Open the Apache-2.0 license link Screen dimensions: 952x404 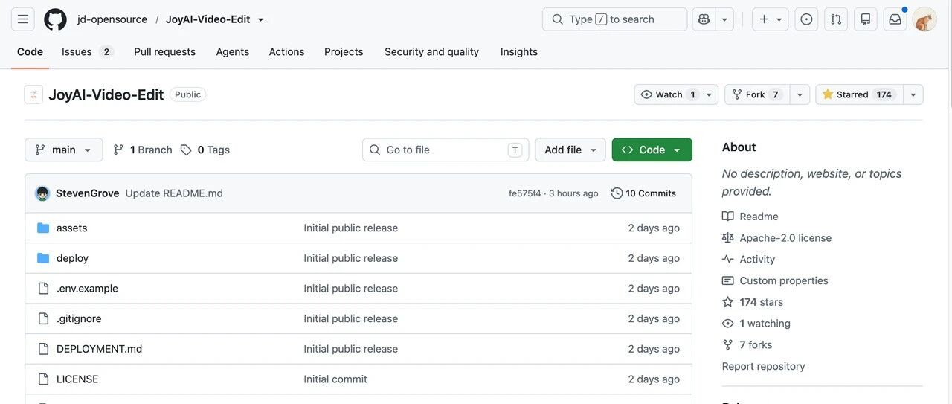coord(777,238)
